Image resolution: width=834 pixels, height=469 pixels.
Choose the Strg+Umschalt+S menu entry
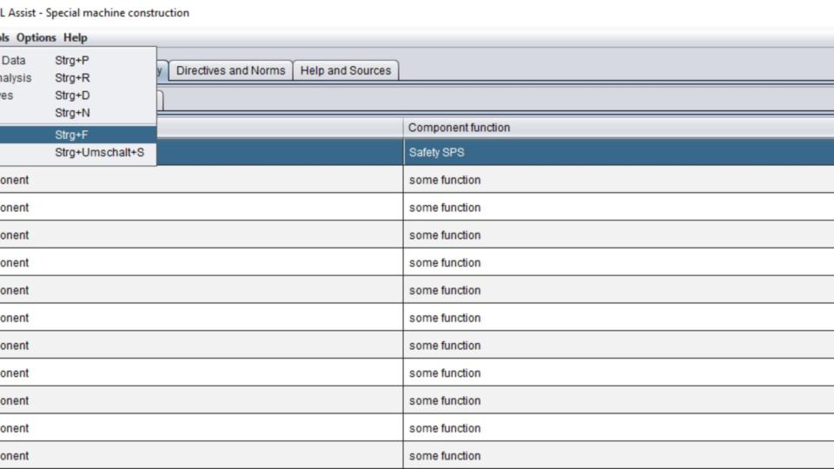[x=87, y=153]
